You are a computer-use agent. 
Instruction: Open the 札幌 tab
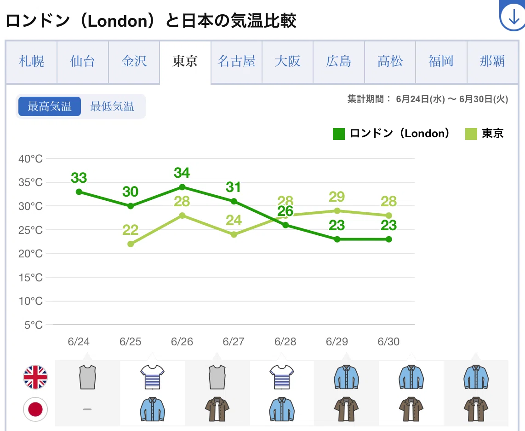pyautogui.click(x=31, y=62)
